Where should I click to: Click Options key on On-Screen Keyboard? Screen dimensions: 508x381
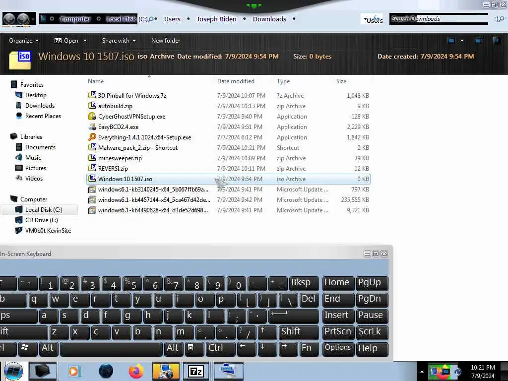(338, 349)
